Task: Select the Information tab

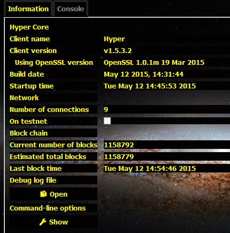Action: tap(28, 9)
